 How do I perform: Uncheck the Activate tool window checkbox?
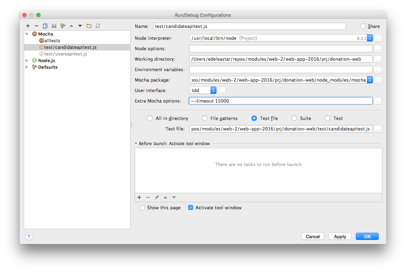point(191,207)
